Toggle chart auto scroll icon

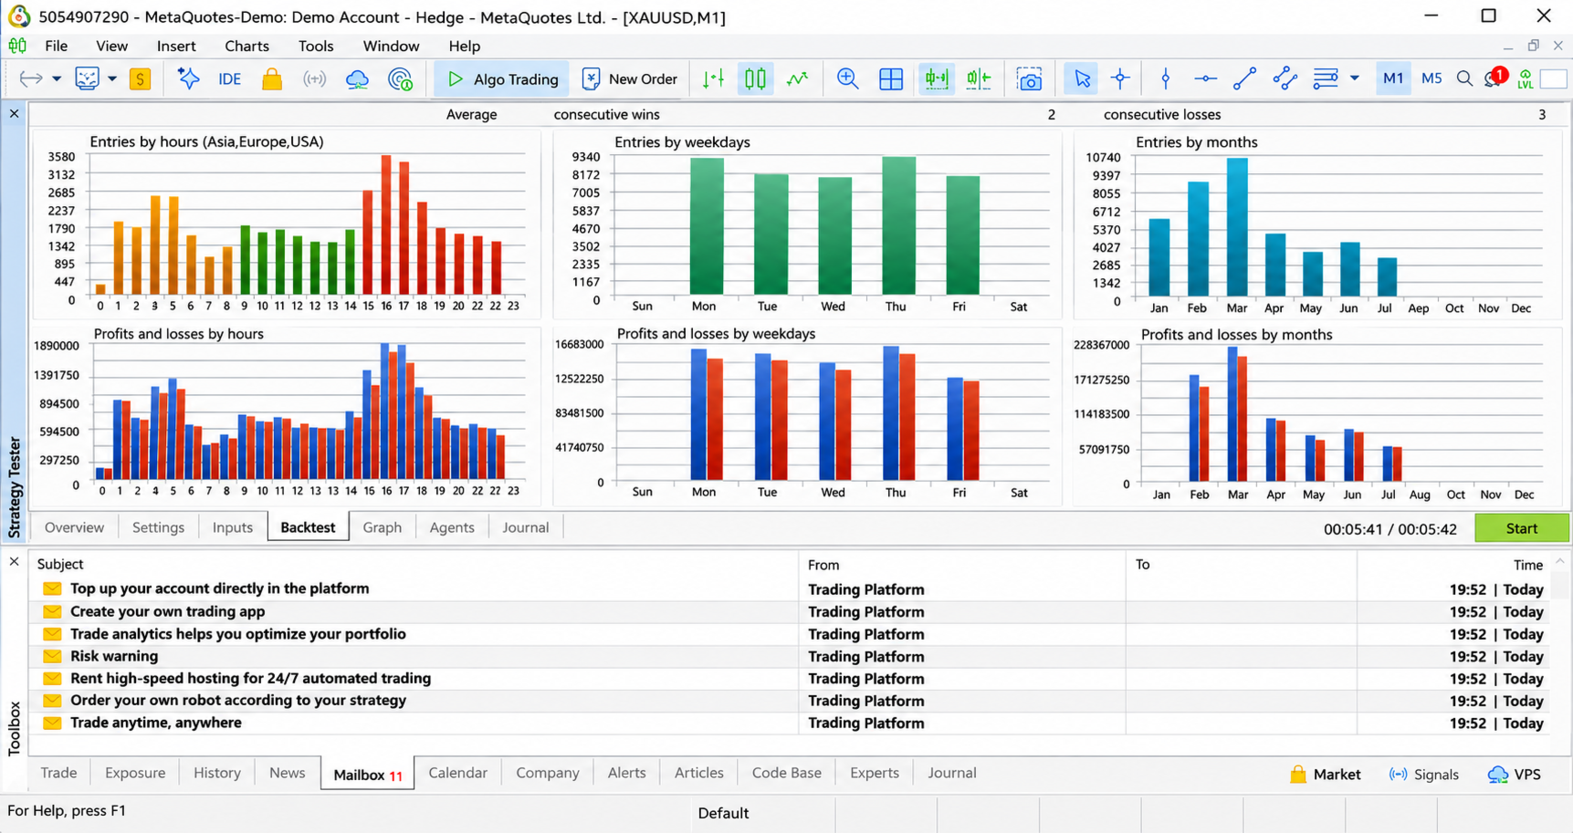tap(936, 79)
